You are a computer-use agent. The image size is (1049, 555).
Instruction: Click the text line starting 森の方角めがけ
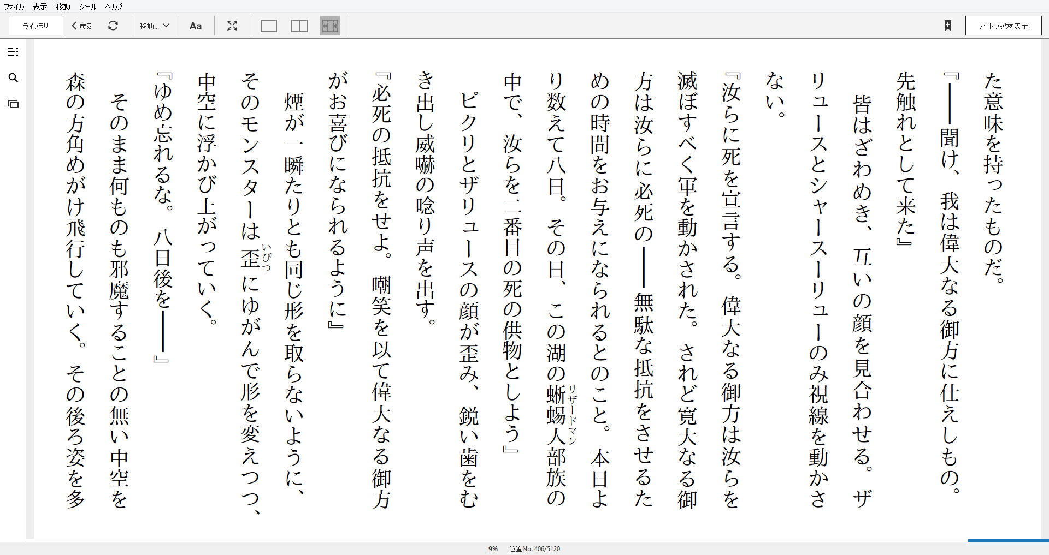(75, 290)
